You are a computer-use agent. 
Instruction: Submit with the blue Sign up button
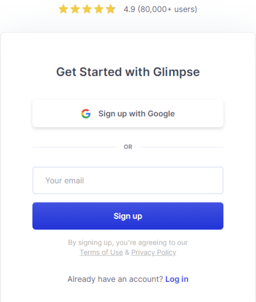128,216
